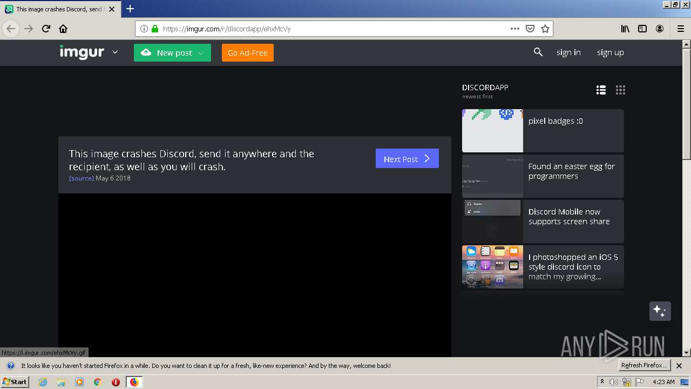691x389 pixels.
Task: Open page actions three-dot menu
Action: click(515, 29)
